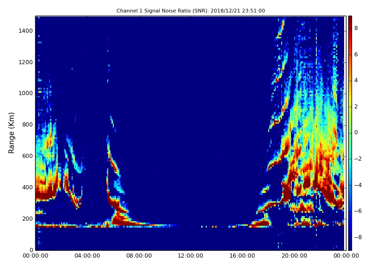The height and width of the screenshot is (277, 370).
Task: Click the colorbar value 2 label
Action: tap(356, 107)
